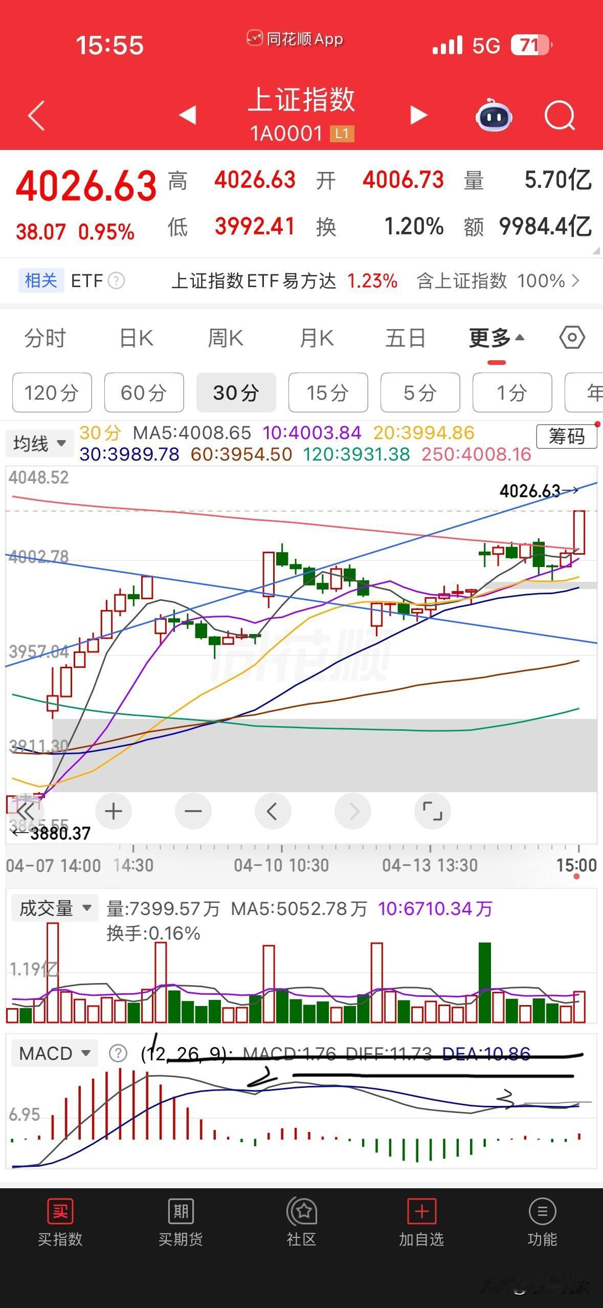Zoom out chart with minus button

pyautogui.click(x=193, y=811)
